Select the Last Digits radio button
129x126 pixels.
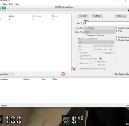[95, 65]
